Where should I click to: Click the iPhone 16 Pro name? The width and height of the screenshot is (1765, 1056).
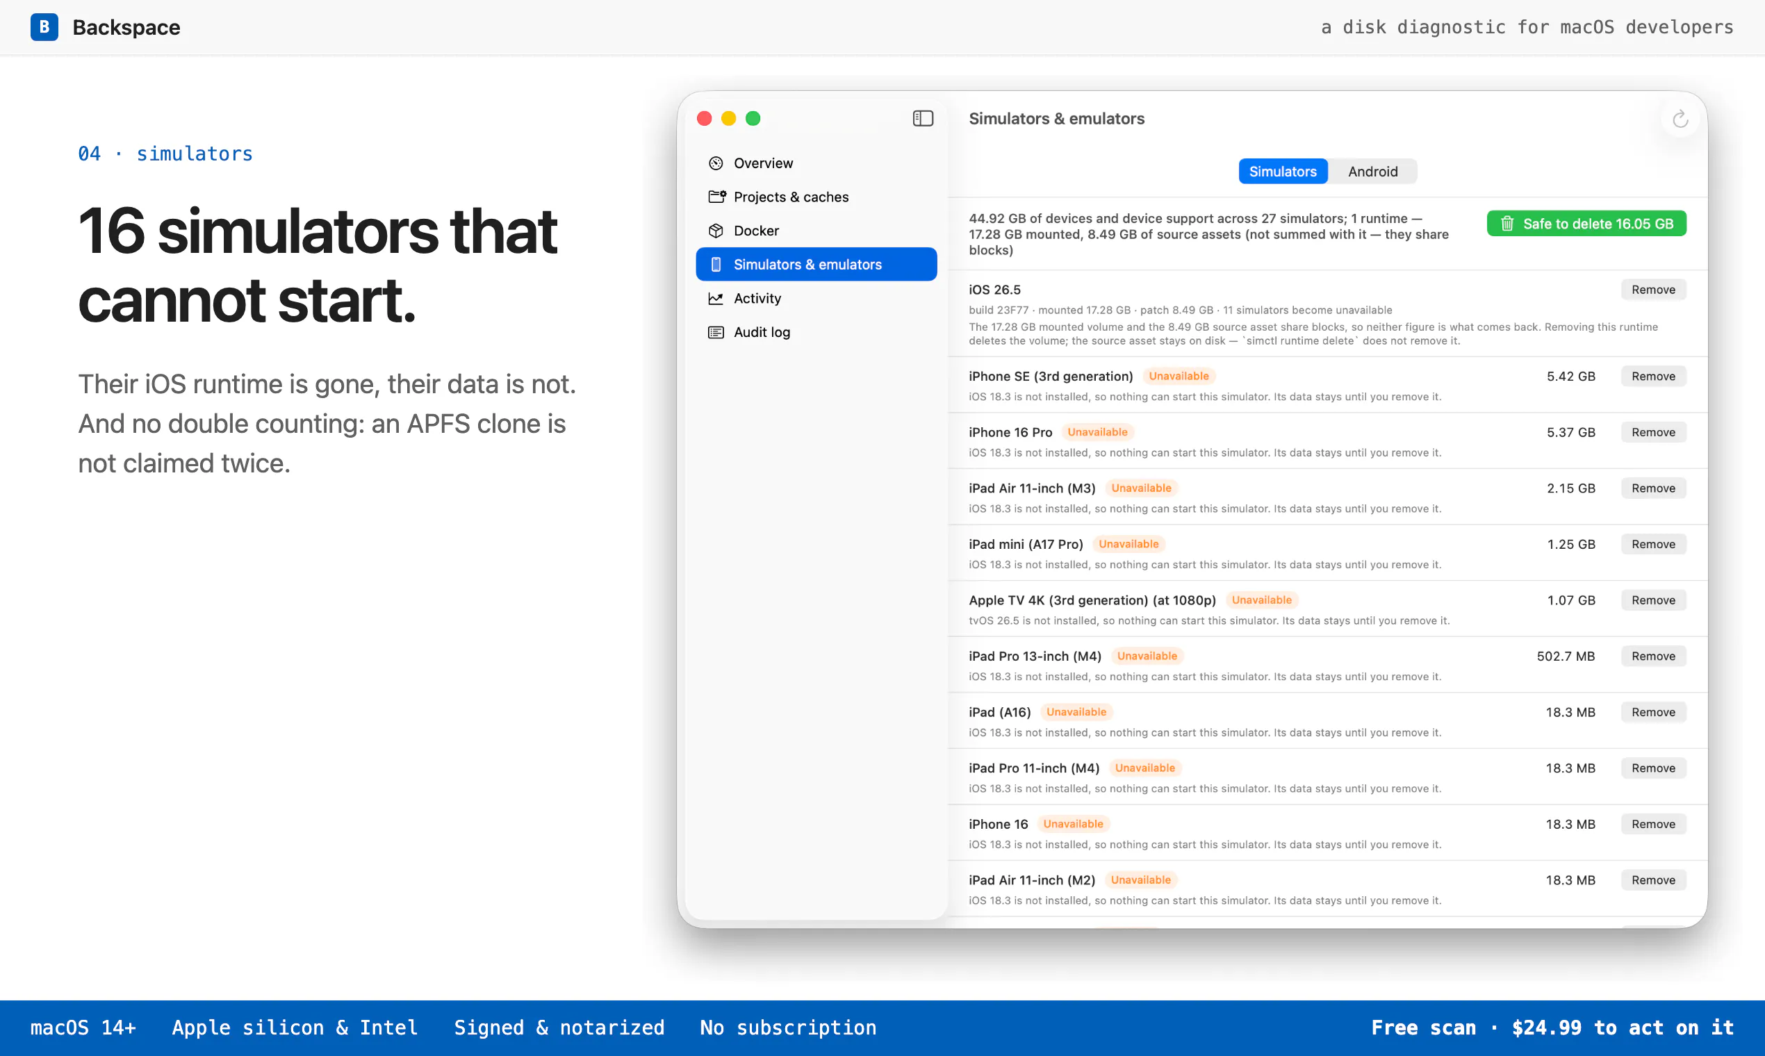pyautogui.click(x=1010, y=432)
